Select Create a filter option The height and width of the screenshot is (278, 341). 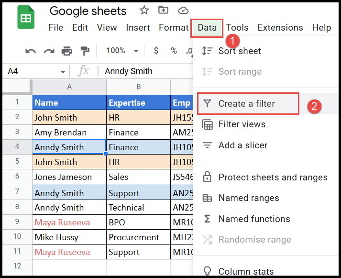[x=266, y=103]
